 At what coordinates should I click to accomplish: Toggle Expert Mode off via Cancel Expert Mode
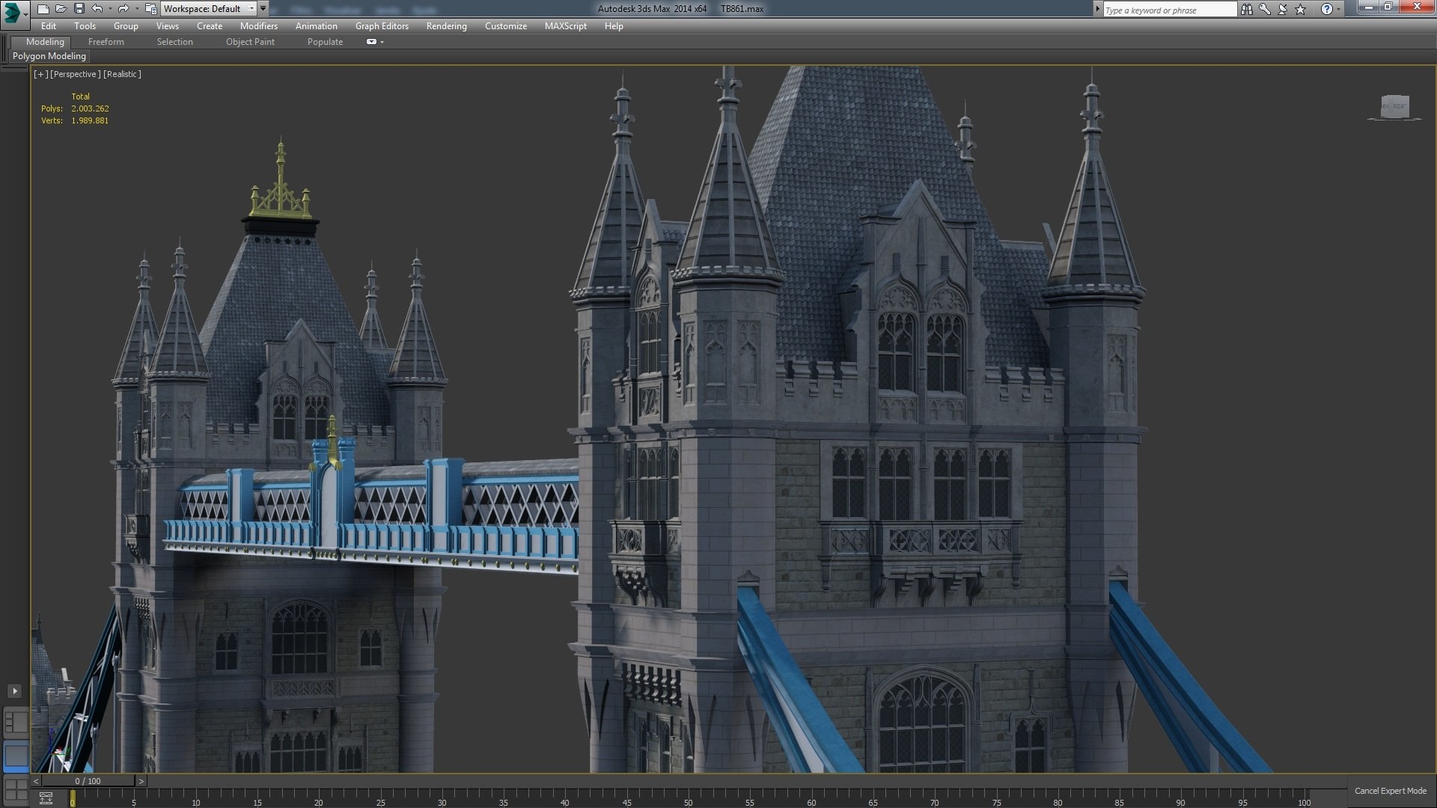tap(1389, 790)
